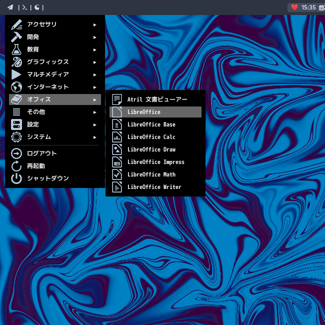The height and width of the screenshot is (325, 325).
Task: Expand the マルチメディア submenu arrow
Action: point(94,74)
